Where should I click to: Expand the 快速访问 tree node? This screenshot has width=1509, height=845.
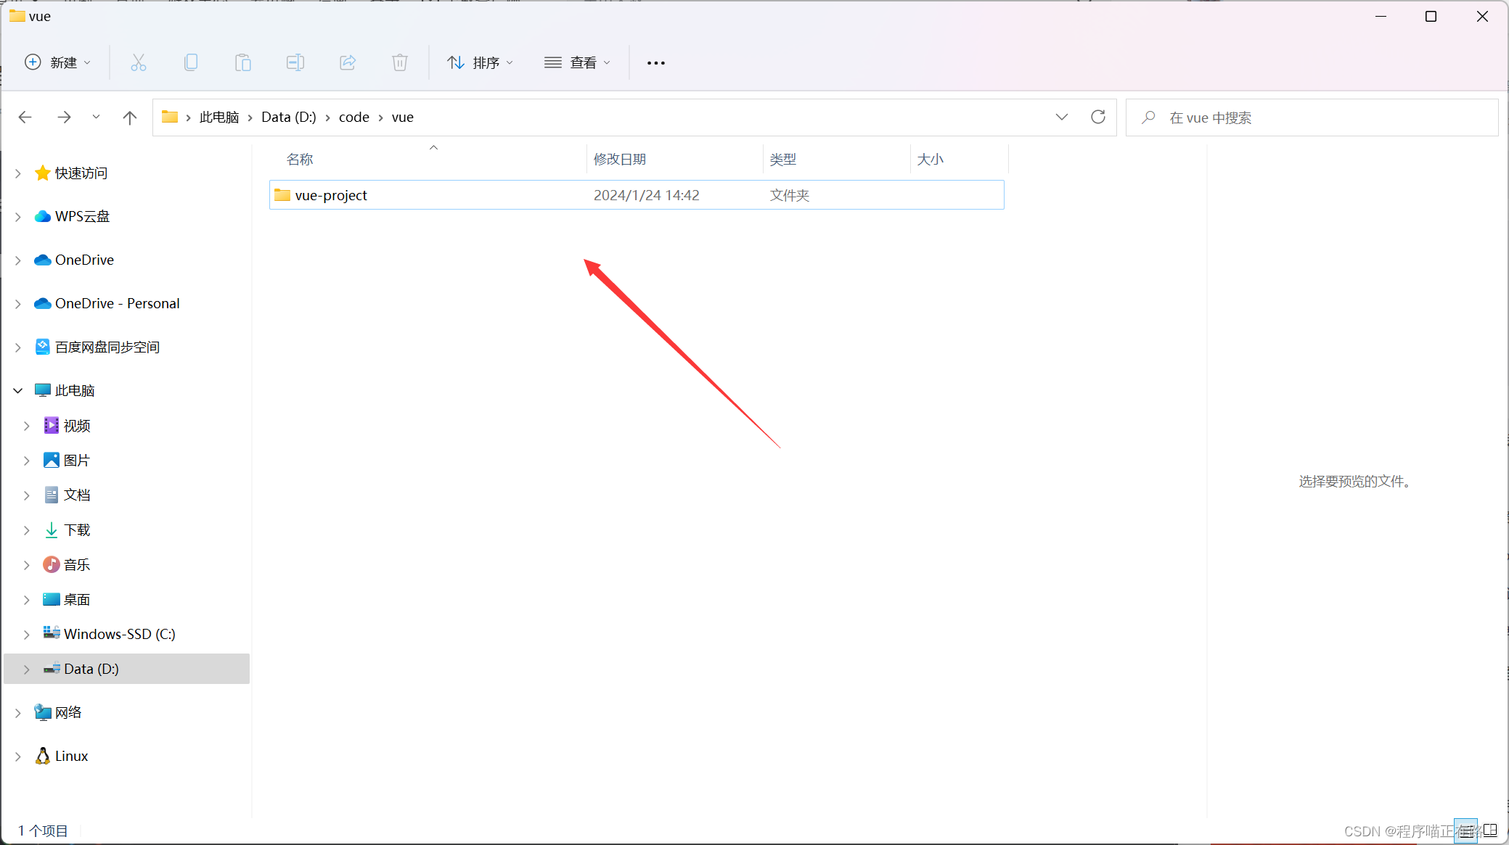[18, 173]
